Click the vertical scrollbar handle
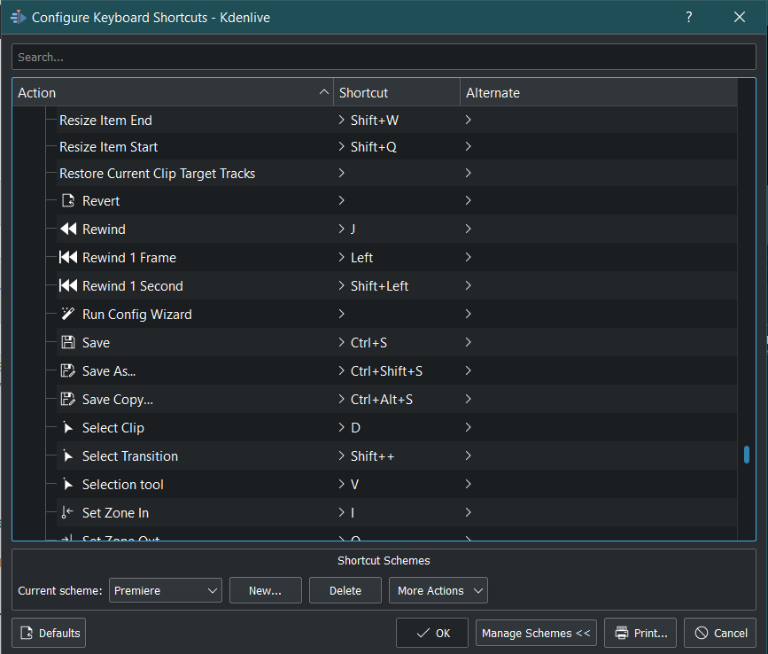 tap(747, 455)
